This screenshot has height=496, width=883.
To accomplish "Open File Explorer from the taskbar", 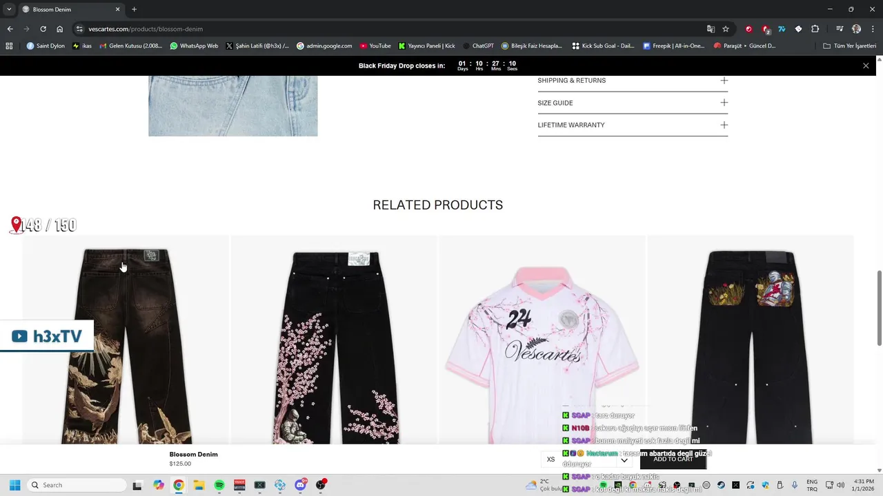I will pyautogui.click(x=199, y=485).
